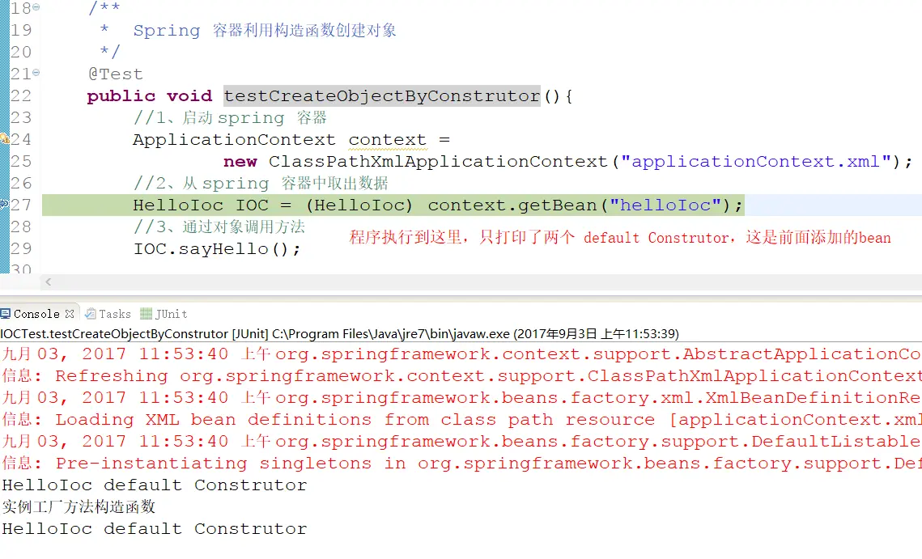Click the editor horizontal scrollbar left arrow
This screenshot has height=559, width=922.
(x=49, y=282)
